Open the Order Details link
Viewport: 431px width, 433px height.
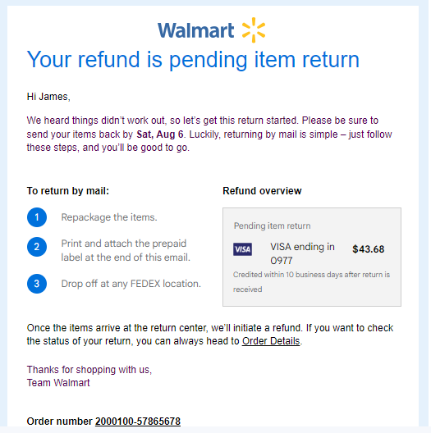271,341
